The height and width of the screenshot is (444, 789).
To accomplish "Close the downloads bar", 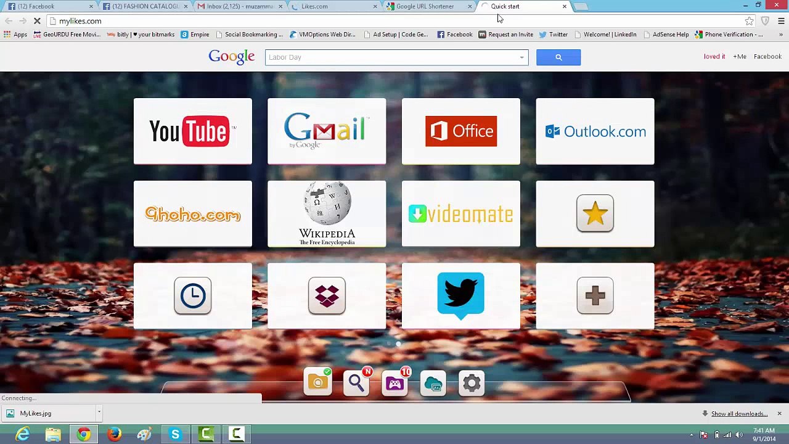I will 779,413.
